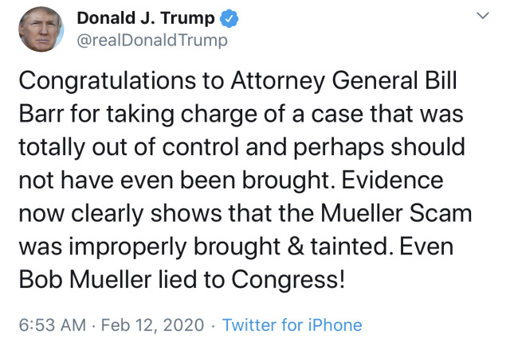Image resolution: width=510 pixels, height=353 pixels.
Task: Open Donald J. Trump's profile photo
Action: 41,29
